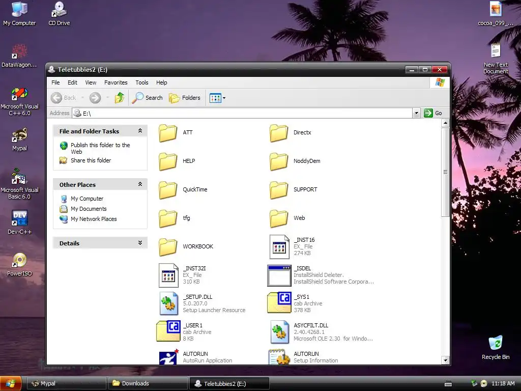Select the AUTORUN AutoRun Application icon
This screenshot has height=391, width=521.
click(x=168, y=357)
